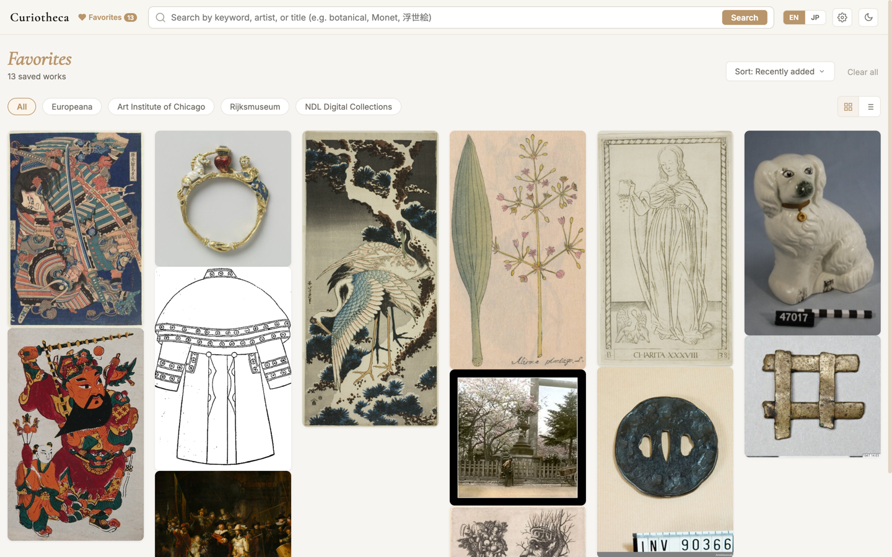This screenshot has height=557, width=892.
Task: Open the Curiotheca home logo
Action: coord(39,17)
